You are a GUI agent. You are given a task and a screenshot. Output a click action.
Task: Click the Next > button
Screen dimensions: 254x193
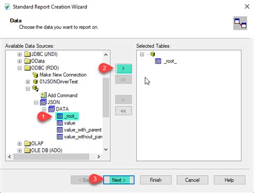[x=118, y=180]
